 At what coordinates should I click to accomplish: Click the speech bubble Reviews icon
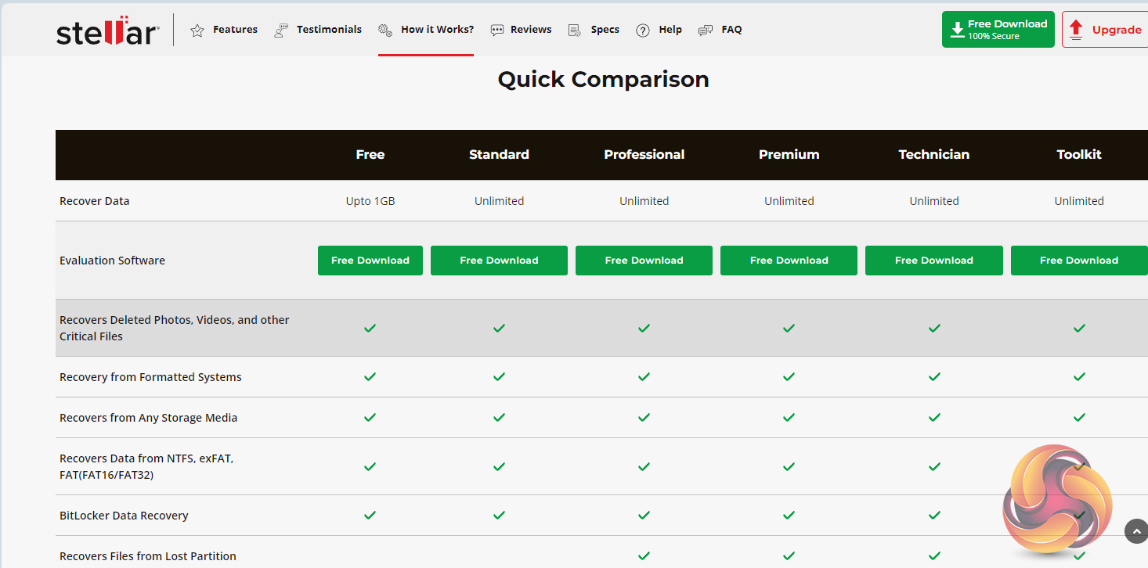tap(497, 31)
